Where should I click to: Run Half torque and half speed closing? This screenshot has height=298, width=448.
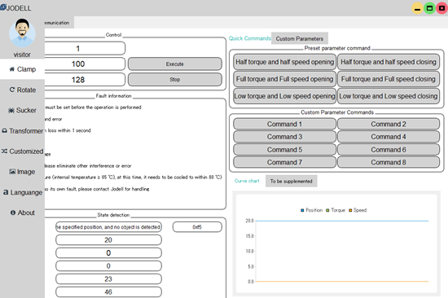(x=389, y=62)
